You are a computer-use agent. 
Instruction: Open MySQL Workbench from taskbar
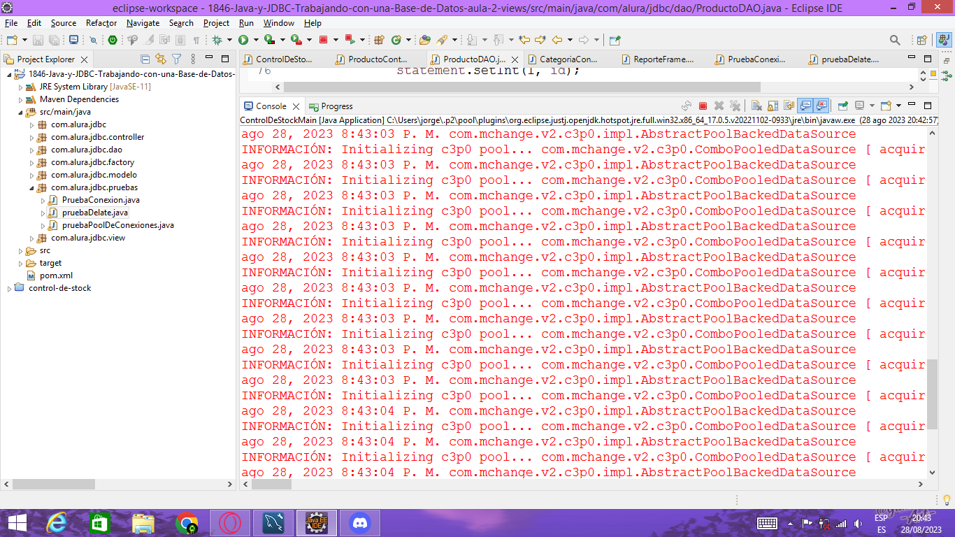coord(273,522)
